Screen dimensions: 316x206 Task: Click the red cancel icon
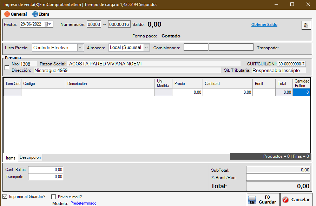coord(285,200)
